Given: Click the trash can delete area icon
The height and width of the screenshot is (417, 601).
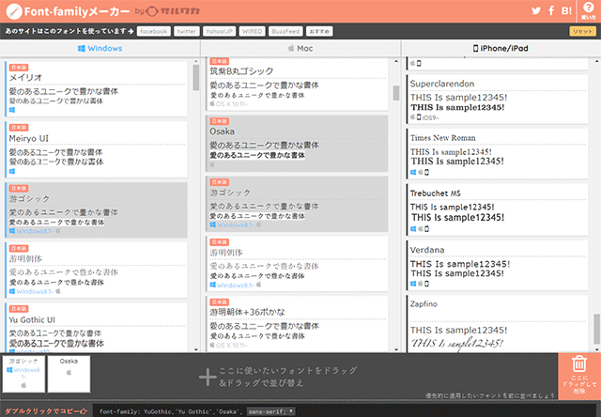Looking at the screenshot, I should point(579,363).
